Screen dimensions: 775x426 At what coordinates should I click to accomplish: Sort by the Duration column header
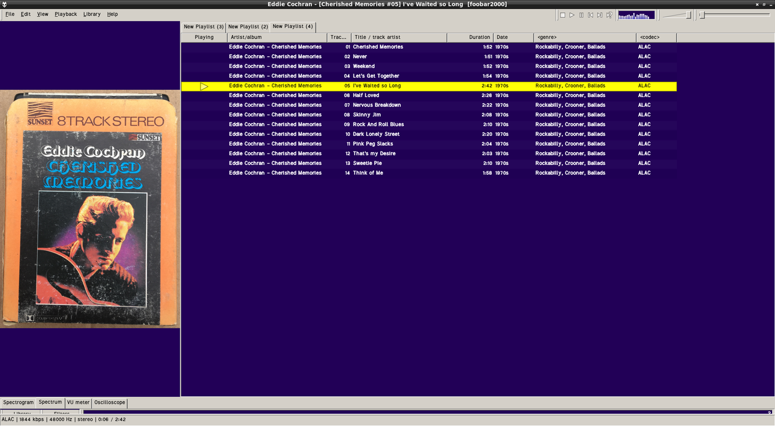point(470,38)
